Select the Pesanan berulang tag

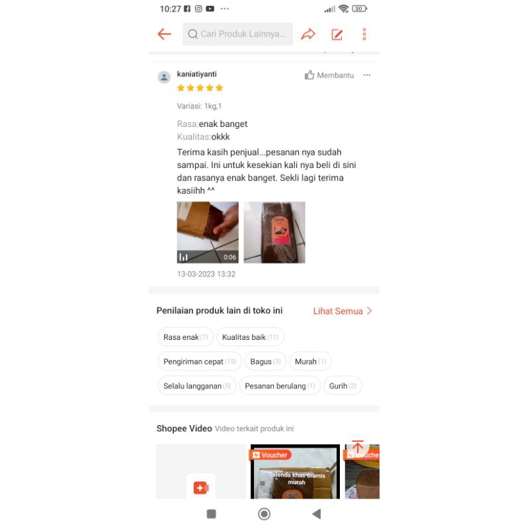pos(280,386)
